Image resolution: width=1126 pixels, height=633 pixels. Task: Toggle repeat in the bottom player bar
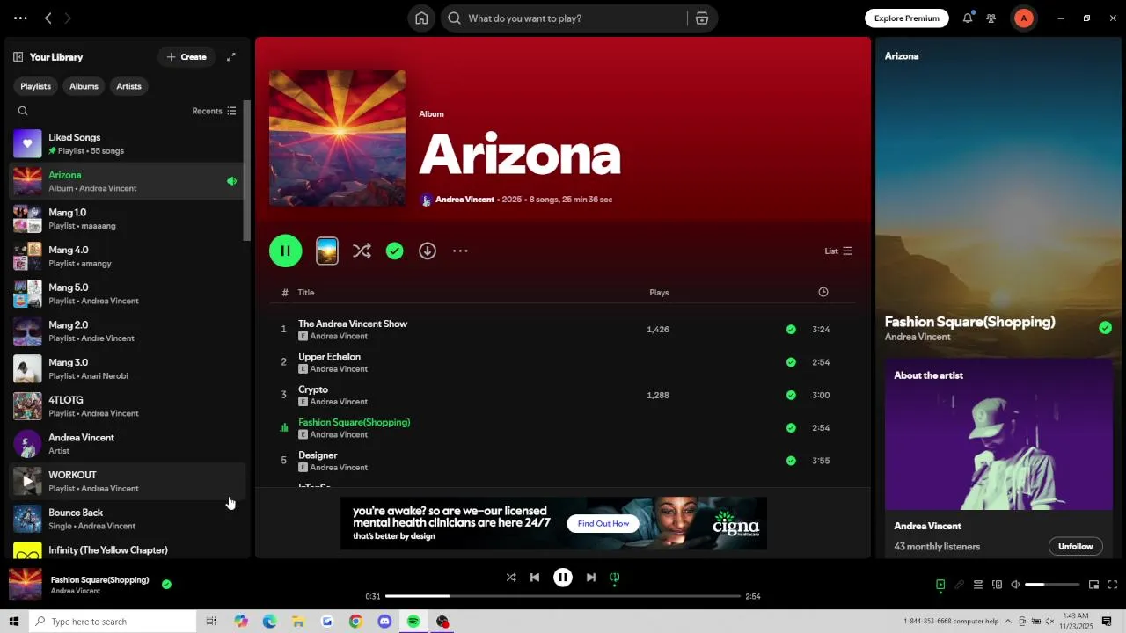615,578
